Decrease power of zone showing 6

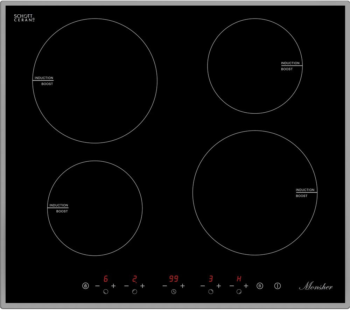[x=97, y=286]
